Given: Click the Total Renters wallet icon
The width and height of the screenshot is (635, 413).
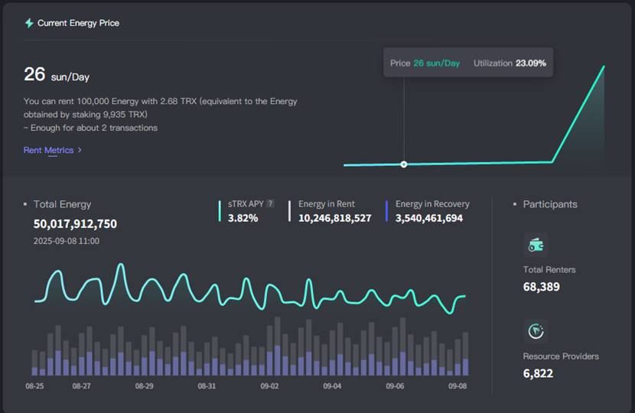Looking at the screenshot, I should pyautogui.click(x=536, y=245).
